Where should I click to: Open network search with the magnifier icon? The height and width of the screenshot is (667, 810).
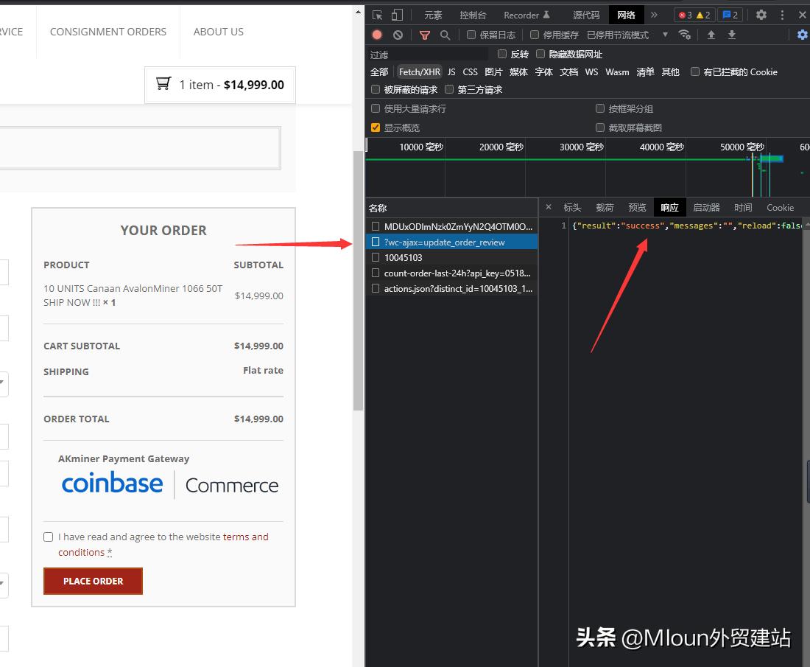(x=445, y=34)
